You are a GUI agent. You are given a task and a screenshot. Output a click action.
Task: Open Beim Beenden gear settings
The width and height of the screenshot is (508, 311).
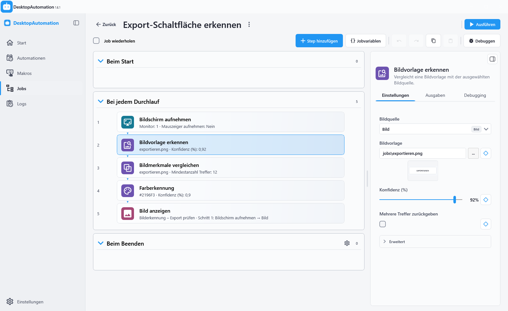(347, 243)
